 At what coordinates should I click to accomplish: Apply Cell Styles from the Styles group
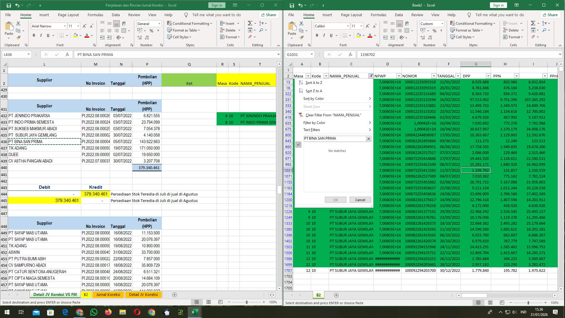179,37
